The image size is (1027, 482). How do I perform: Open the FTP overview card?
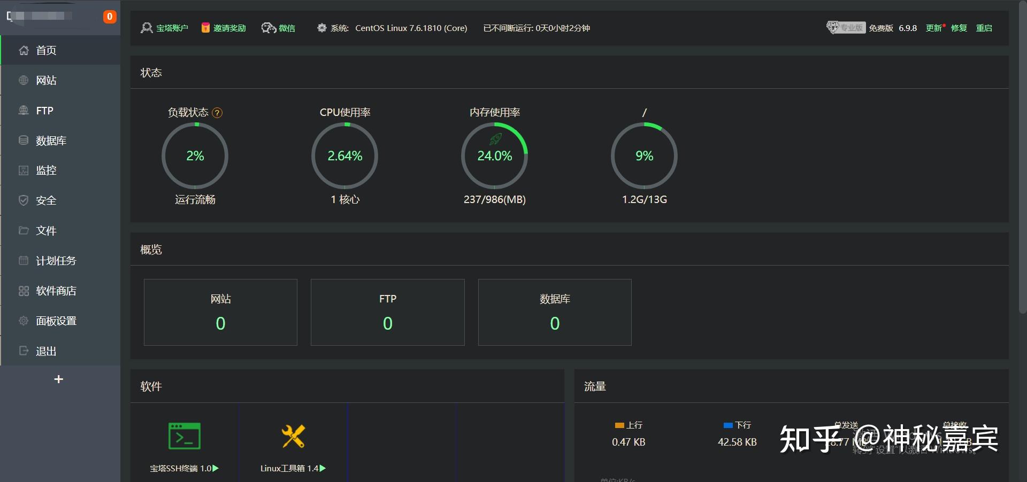coord(388,312)
